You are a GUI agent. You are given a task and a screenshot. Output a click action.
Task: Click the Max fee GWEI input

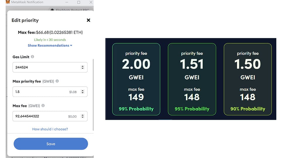50,116
